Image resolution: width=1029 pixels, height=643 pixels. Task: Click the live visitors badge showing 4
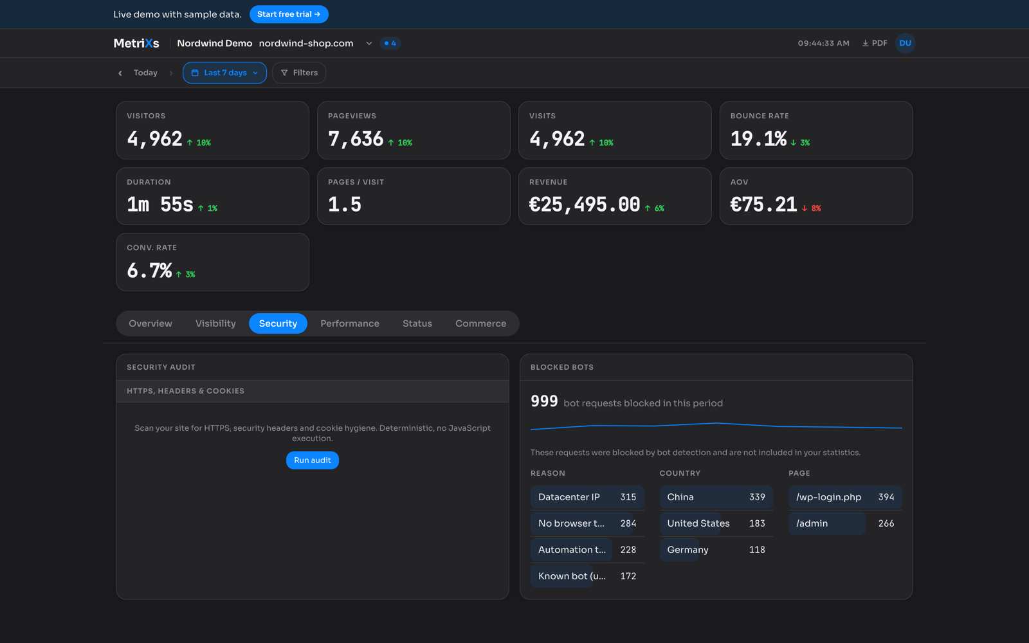(x=390, y=43)
